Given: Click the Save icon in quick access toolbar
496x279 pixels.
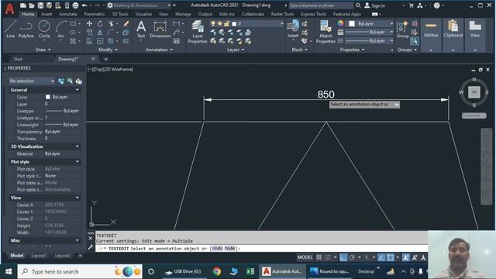Looking at the screenshot, I should pyautogui.click(x=40, y=5).
